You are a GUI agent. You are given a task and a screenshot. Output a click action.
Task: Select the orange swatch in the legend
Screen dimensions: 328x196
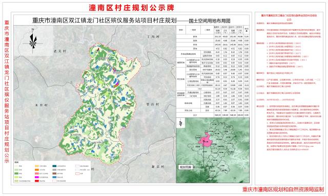[x=37, y=170]
